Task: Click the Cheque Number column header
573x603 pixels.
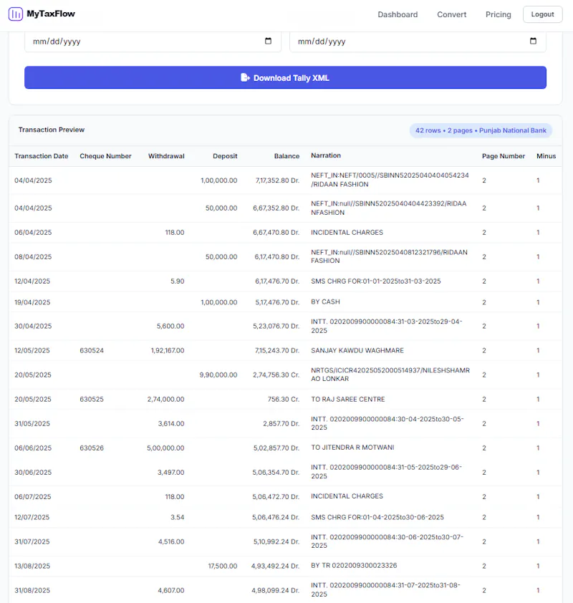Action: coord(105,156)
